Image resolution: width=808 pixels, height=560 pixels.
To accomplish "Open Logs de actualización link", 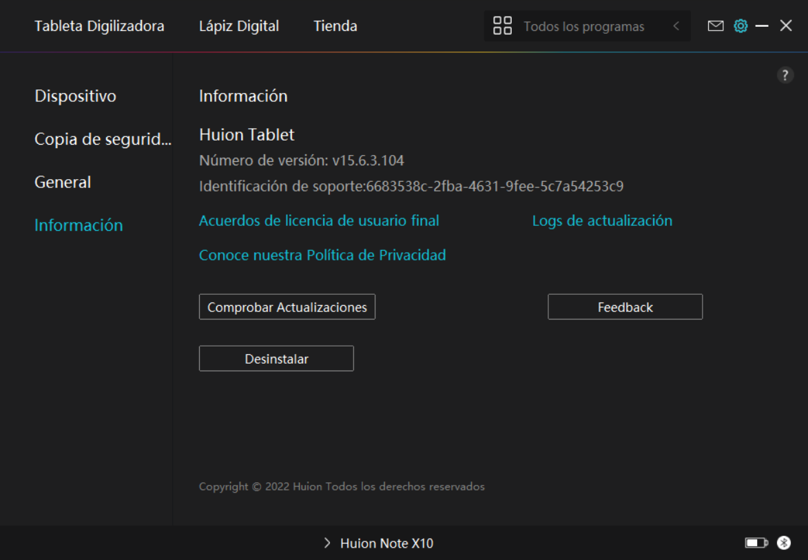I will pos(602,220).
